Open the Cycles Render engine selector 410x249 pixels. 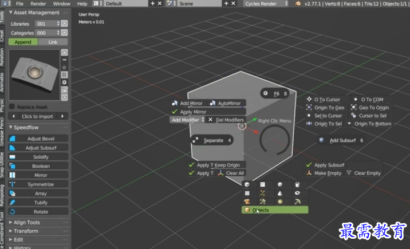click(266, 3)
